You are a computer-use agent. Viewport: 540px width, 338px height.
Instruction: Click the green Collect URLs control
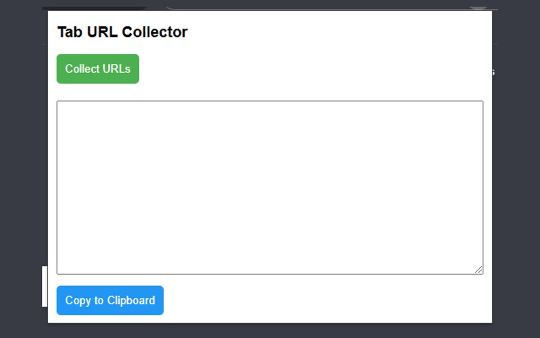coord(97,68)
